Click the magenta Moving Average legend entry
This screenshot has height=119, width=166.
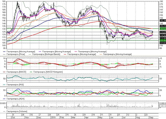click(91, 52)
